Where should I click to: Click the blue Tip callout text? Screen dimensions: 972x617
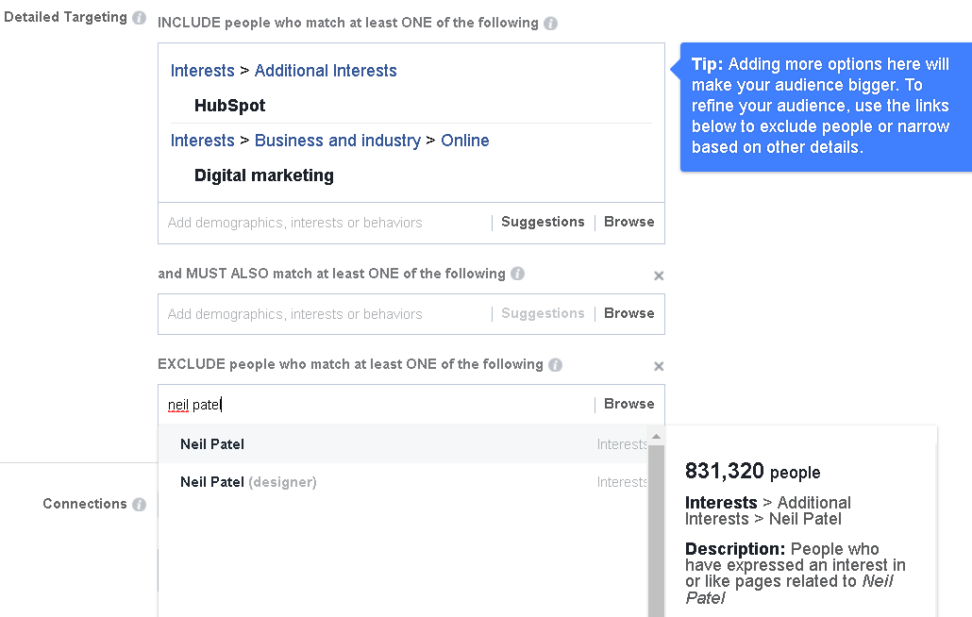point(820,106)
